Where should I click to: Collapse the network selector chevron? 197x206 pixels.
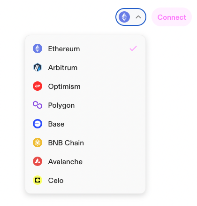click(x=138, y=17)
